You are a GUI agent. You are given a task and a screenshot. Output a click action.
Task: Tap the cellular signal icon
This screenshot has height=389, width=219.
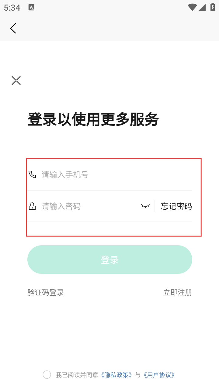(202, 8)
